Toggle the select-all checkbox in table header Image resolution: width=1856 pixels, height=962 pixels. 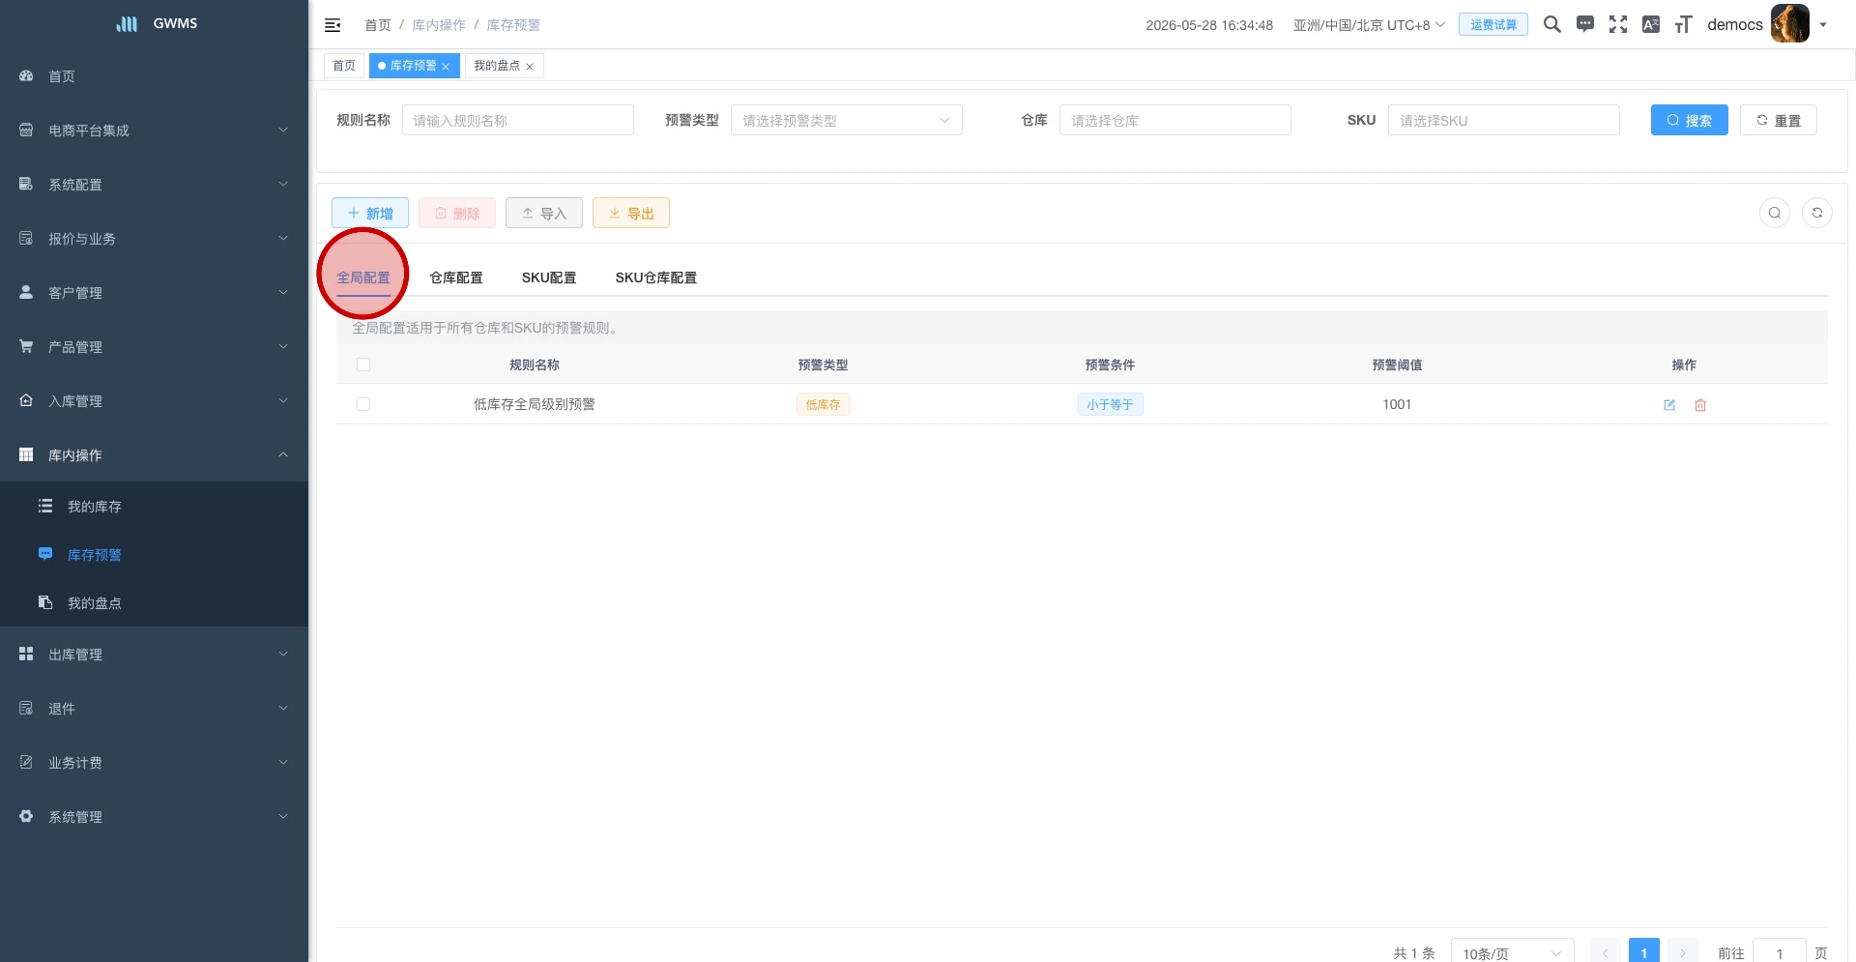pos(363,364)
